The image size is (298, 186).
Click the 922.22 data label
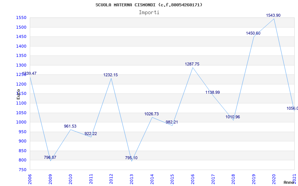pos(91,134)
